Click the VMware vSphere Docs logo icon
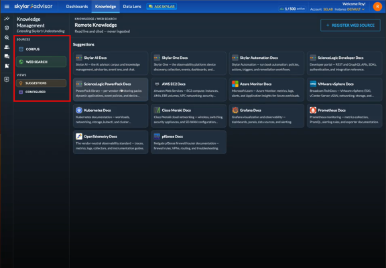This screenshot has width=386, height=268. (313, 84)
